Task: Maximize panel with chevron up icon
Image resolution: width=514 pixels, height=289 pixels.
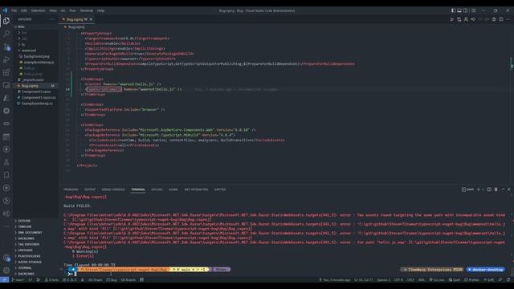Action: click(503, 189)
